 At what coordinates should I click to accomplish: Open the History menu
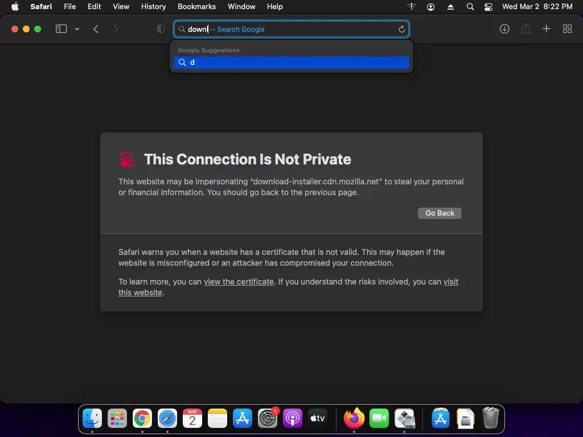point(153,7)
